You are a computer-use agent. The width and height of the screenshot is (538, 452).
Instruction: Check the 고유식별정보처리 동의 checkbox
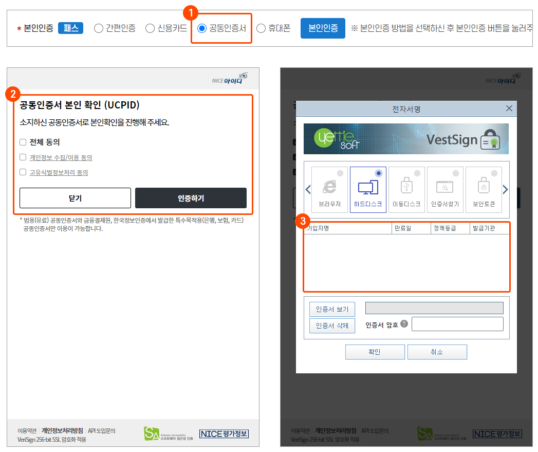coord(23,172)
